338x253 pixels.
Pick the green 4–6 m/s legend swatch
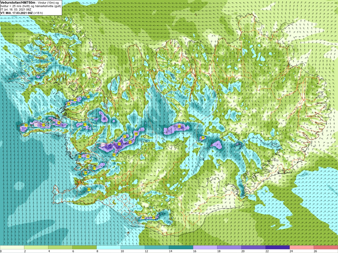[60, 247]
